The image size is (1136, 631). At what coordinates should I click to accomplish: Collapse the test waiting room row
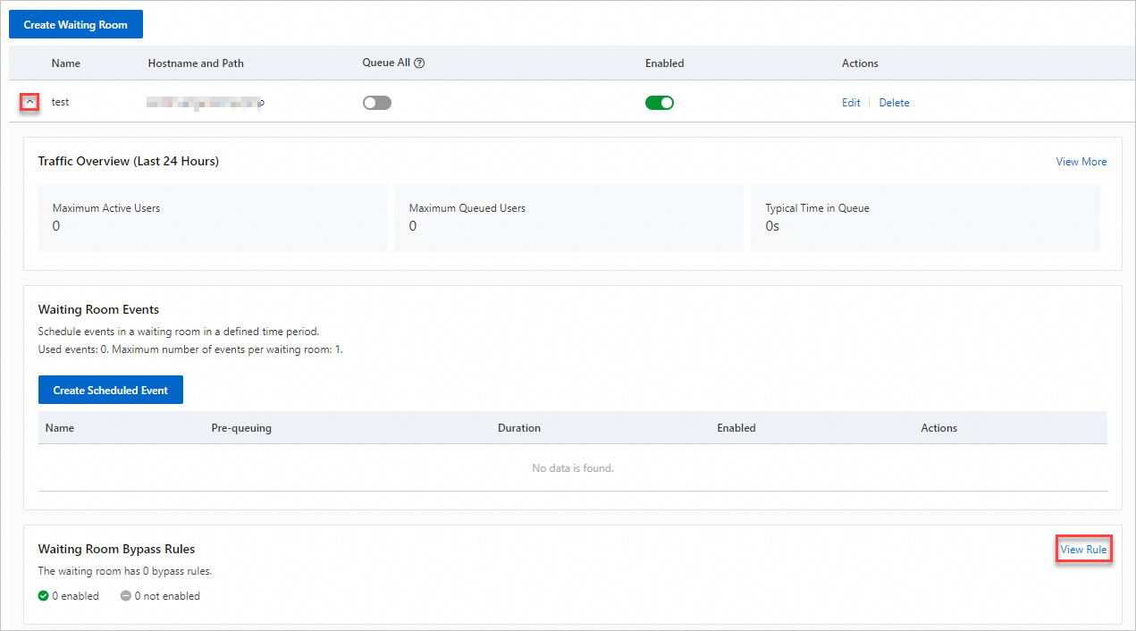click(x=29, y=103)
